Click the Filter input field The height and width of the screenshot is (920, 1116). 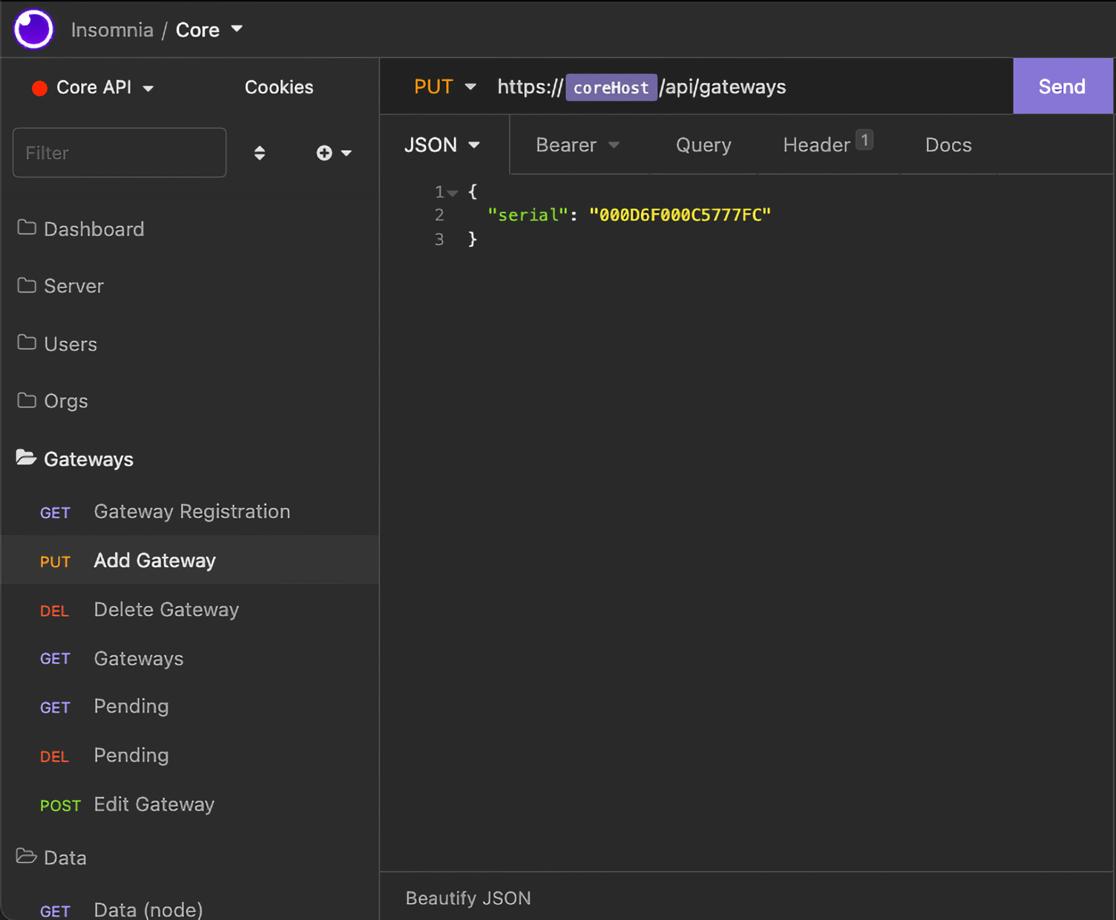coord(119,153)
